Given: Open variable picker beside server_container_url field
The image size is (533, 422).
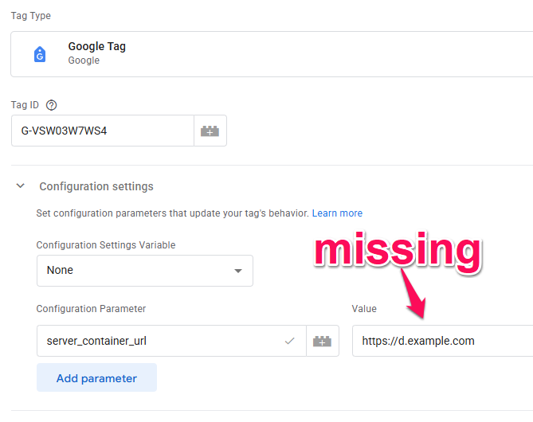Looking at the screenshot, I should [323, 341].
